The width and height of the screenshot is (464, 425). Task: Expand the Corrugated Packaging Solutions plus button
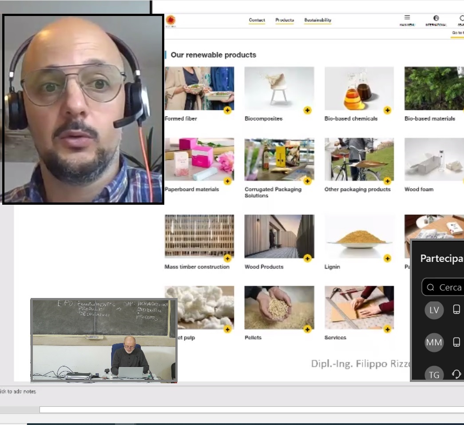pos(307,181)
